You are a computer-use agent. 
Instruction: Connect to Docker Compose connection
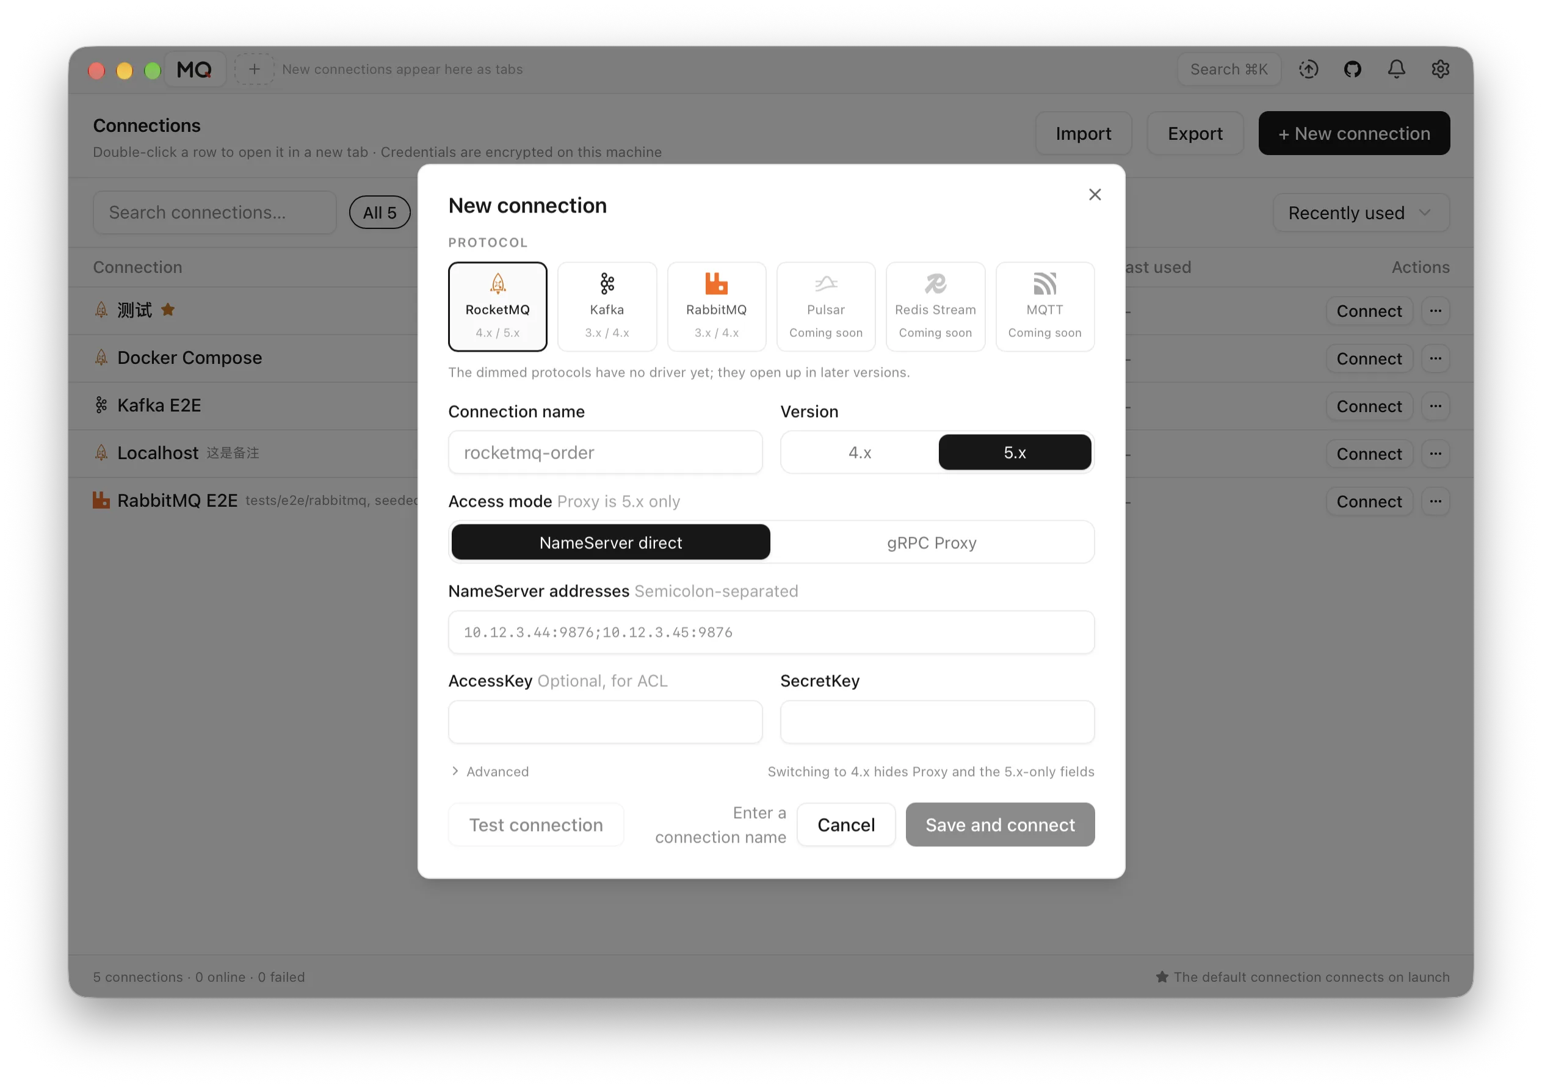tap(1369, 358)
